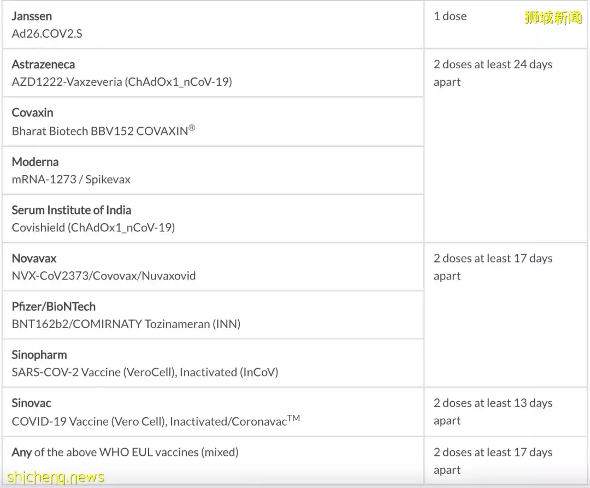Click the Janssen vaccine name
Viewport: 590px width, 488px height.
[x=32, y=16]
